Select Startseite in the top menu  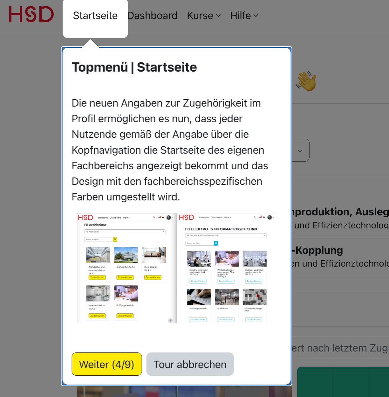point(95,16)
